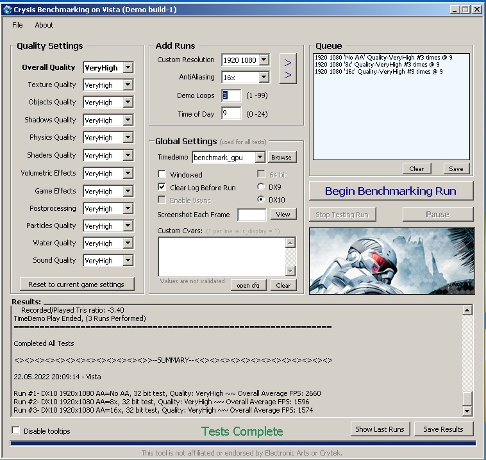Click the add-to-queue double arrow button

(288, 69)
